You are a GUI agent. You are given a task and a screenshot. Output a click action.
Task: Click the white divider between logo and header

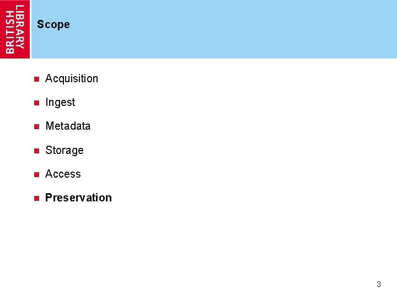[x=31, y=29]
